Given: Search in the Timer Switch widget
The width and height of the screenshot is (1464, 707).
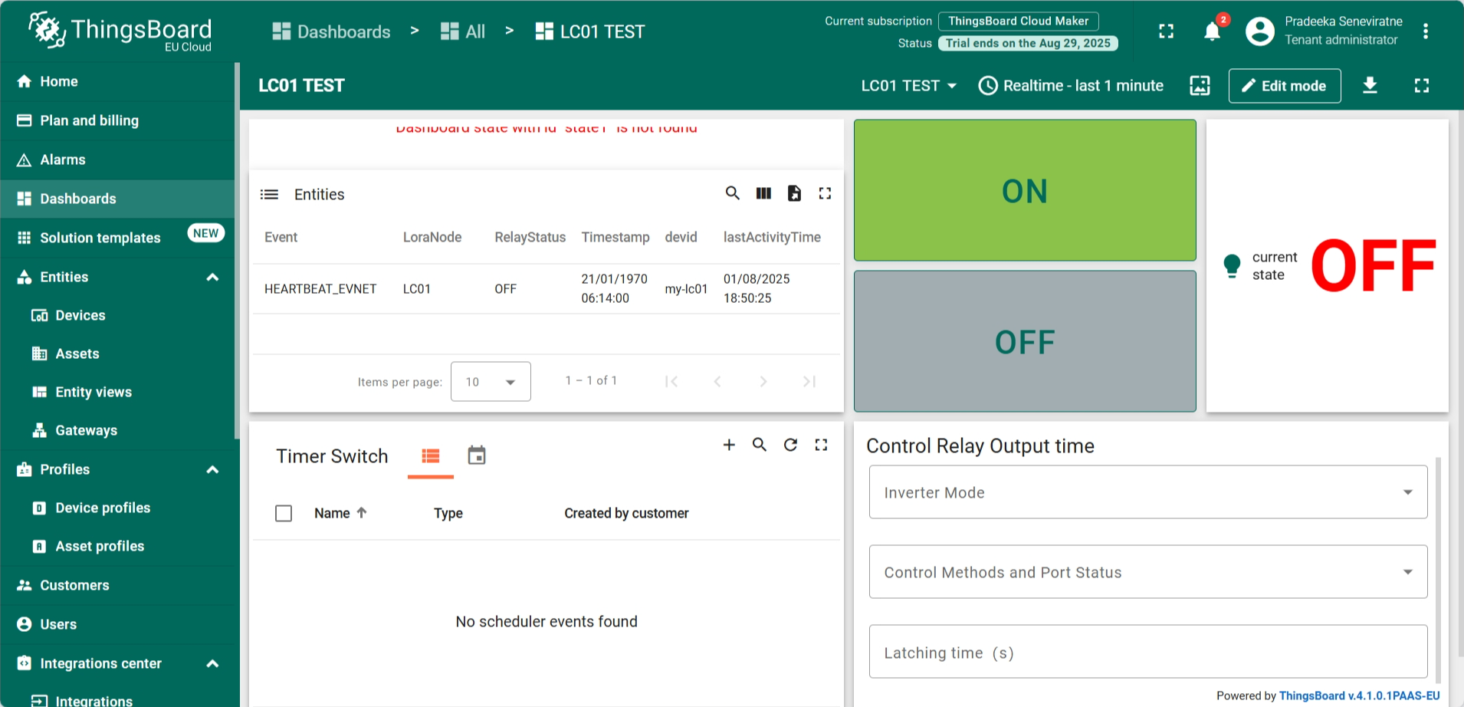Looking at the screenshot, I should click(760, 445).
